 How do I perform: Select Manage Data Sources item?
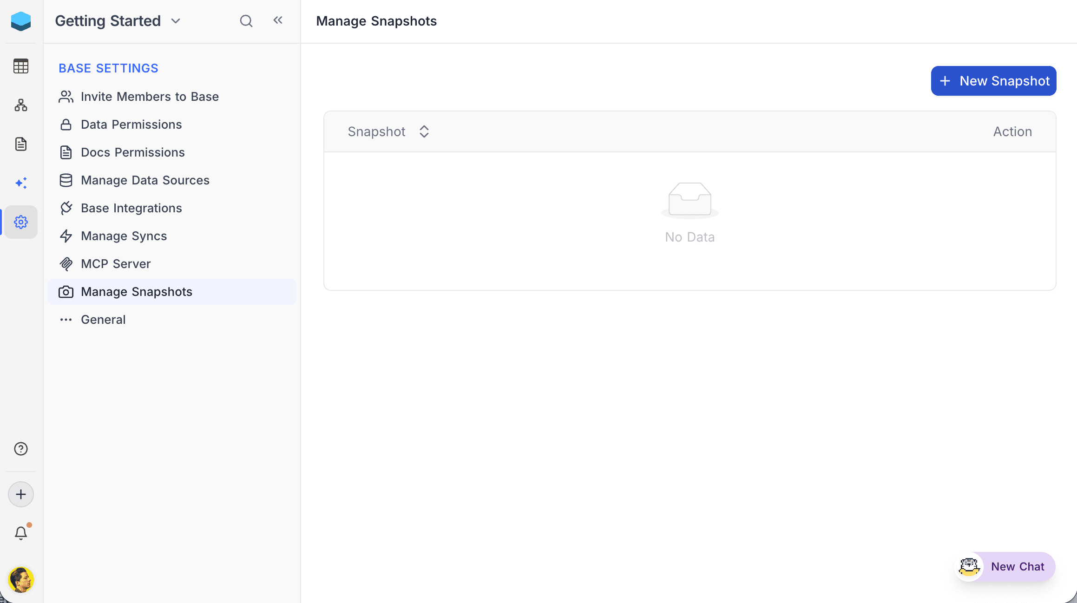(145, 180)
